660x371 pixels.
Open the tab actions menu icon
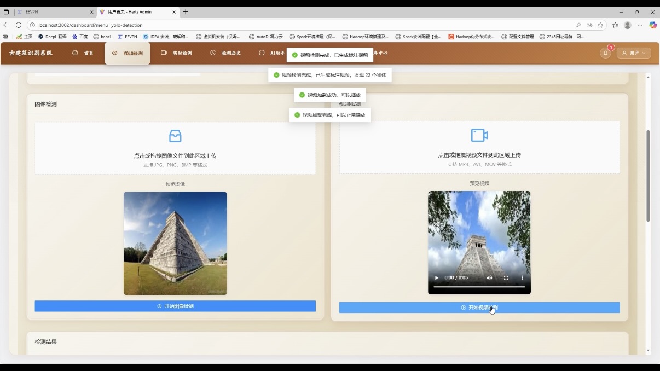coord(6,12)
